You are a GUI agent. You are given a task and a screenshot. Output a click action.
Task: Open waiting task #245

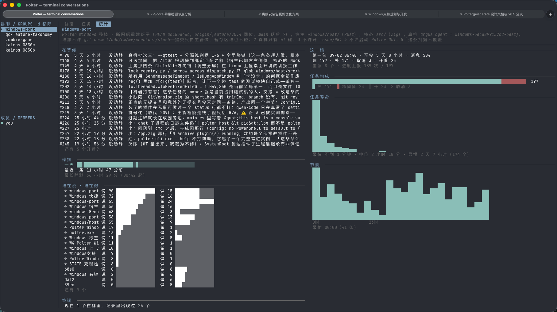coord(180,144)
